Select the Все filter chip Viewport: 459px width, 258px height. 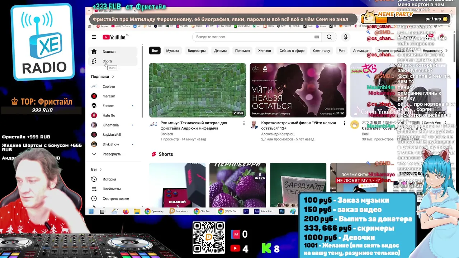point(155,51)
